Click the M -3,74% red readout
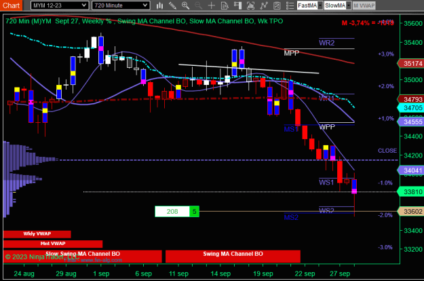This screenshot has width=424, height=281. point(368,23)
